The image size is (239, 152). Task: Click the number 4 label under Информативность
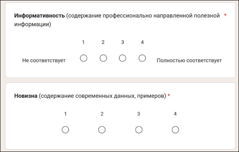tap(142, 42)
